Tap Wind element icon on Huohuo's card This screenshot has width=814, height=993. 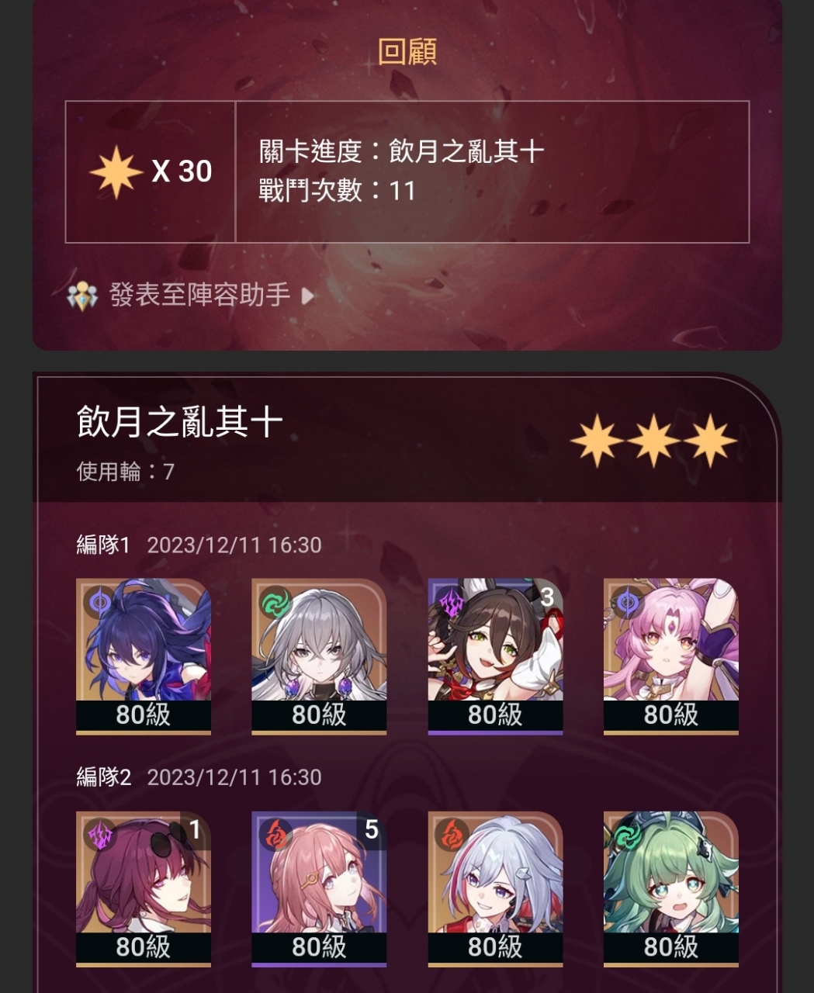pyautogui.click(x=629, y=835)
